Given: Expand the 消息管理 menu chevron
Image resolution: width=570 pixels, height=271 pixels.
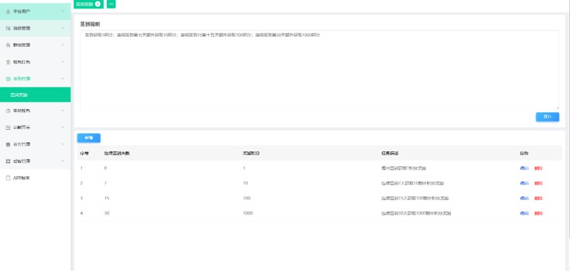Looking at the screenshot, I should point(63,28).
